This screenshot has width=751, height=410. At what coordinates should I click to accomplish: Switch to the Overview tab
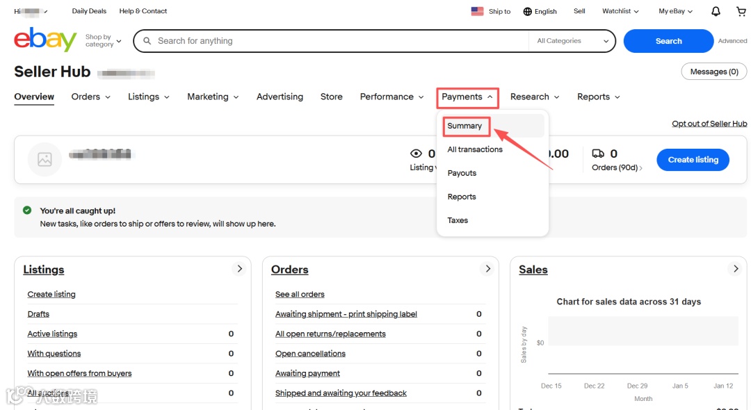click(34, 97)
